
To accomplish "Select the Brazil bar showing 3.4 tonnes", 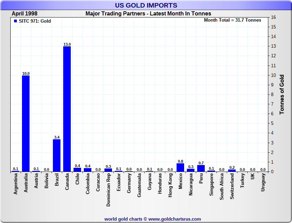I will (x=57, y=155).
